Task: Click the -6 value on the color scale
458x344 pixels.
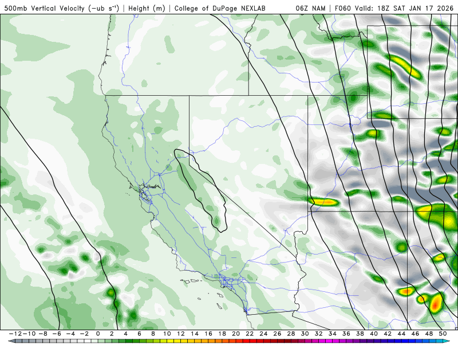Action: [57, 334]
